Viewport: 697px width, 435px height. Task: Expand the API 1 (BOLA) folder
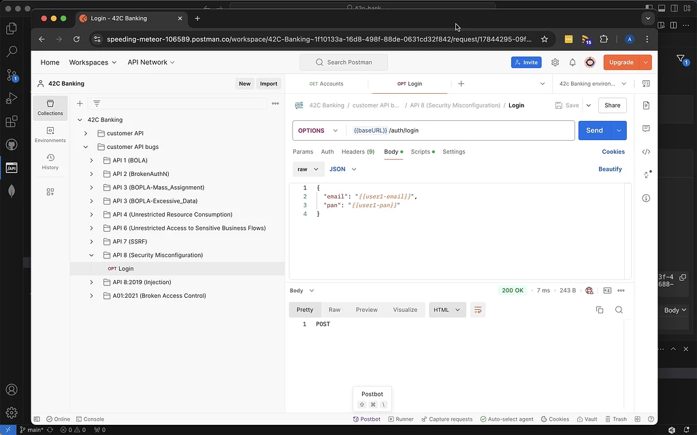tap(92, 160)
